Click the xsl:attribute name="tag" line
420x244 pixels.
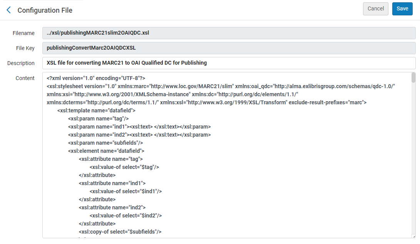click(110, 159)
